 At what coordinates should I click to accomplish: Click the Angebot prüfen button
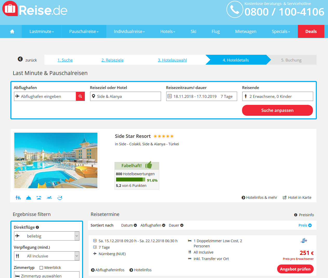(295, 269)
